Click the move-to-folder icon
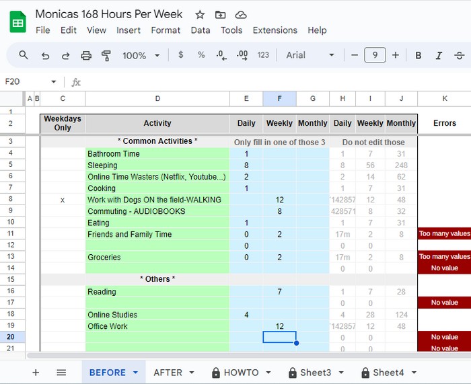This screenshot has width=471, height=384. (220, 15)
